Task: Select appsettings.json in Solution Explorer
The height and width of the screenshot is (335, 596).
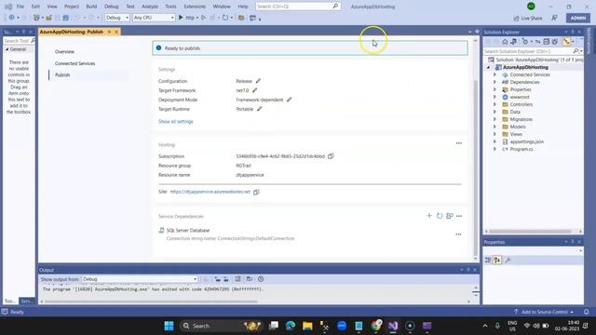Action: click(x=526, y=141)
